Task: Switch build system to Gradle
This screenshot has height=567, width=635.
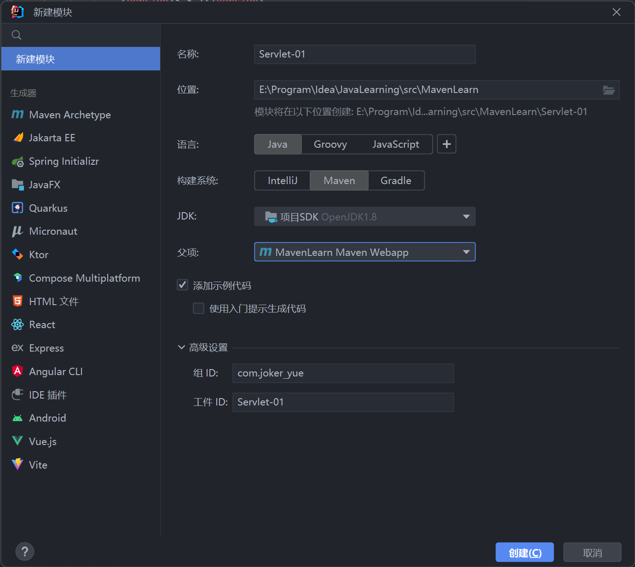Action: click(396, 181)
